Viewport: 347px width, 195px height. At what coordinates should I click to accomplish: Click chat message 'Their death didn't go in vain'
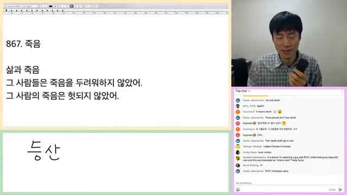[x=279, y=141]
